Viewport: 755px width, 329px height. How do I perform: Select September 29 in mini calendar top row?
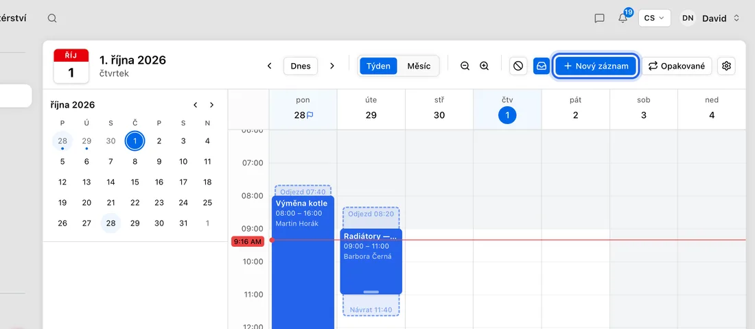tap(86, 141)
